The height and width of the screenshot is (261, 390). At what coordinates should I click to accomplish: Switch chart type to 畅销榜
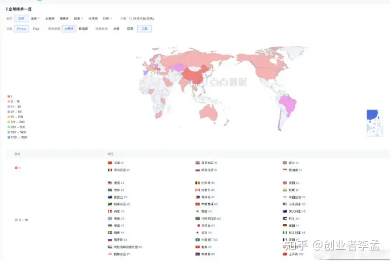[x=83, y=29]
